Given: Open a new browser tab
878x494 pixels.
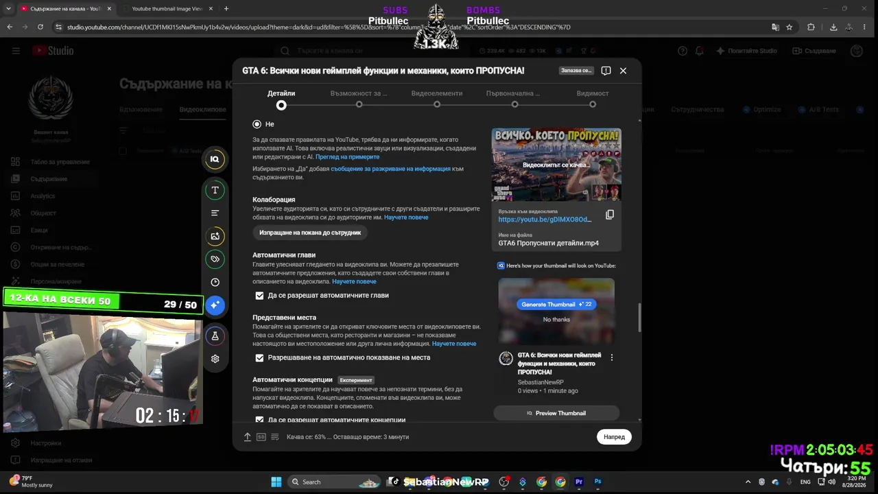Looking at the screenshot, I should click(x=226, y=9).
